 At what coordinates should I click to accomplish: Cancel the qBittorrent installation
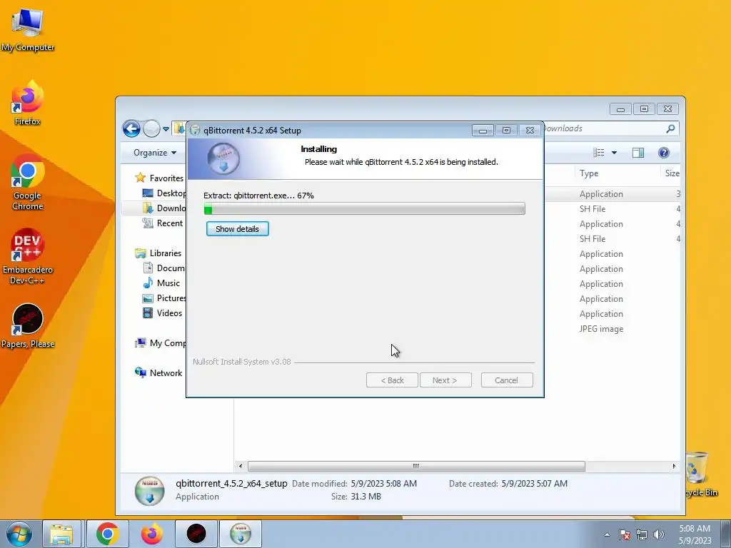point(506,380)
